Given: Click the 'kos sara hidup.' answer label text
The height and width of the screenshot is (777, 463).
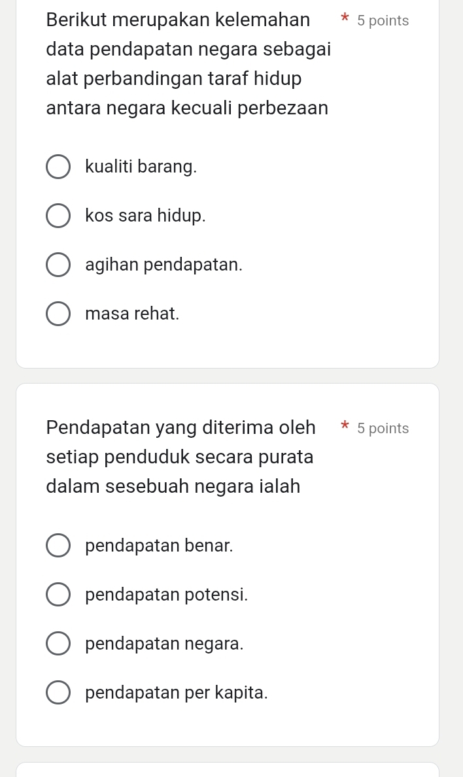Looking at the screenshot, I should [145, 216].
